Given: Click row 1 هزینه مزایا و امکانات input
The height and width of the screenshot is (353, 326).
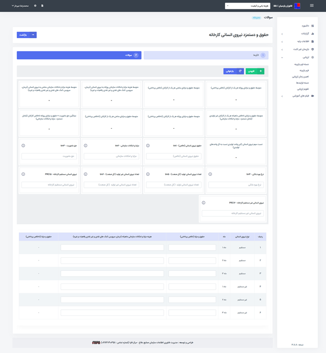Looking at the screenshot, I should [112, 248].
